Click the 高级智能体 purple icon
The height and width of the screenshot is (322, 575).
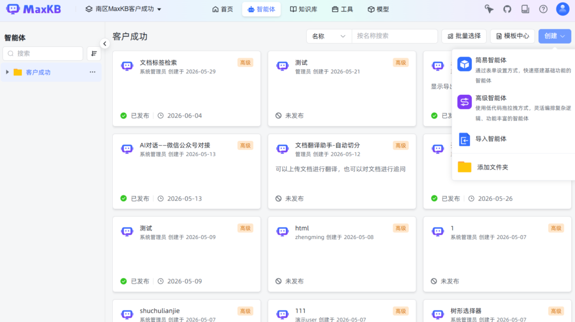464,102
